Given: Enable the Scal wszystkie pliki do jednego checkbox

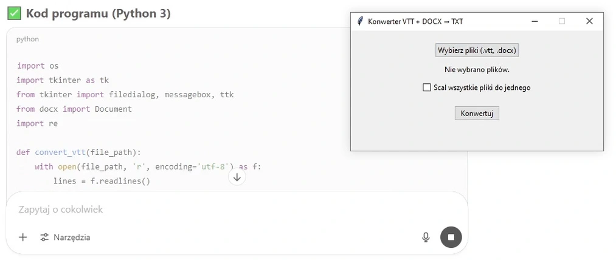Looking at the screenshot, I should click(x=426, y=87).
